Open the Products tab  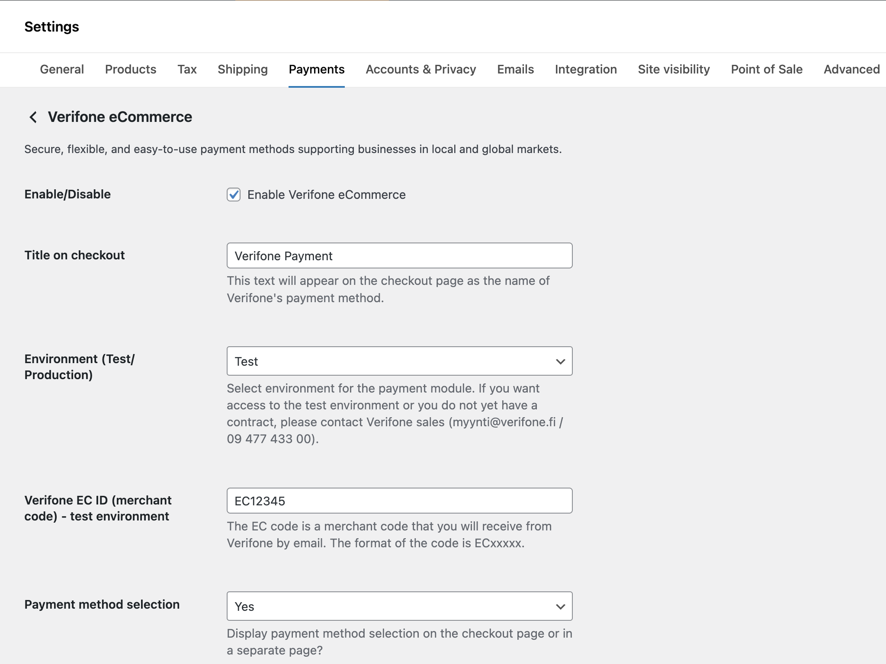(130, 69)
